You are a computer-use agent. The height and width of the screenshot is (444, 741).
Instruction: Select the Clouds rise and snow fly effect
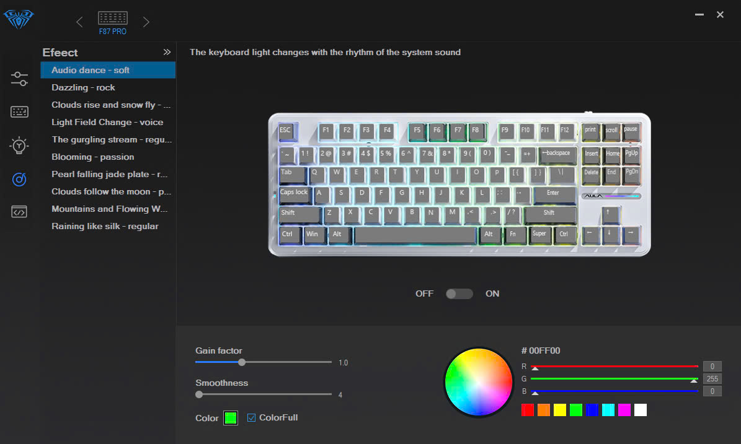click(x=108, y=105)
